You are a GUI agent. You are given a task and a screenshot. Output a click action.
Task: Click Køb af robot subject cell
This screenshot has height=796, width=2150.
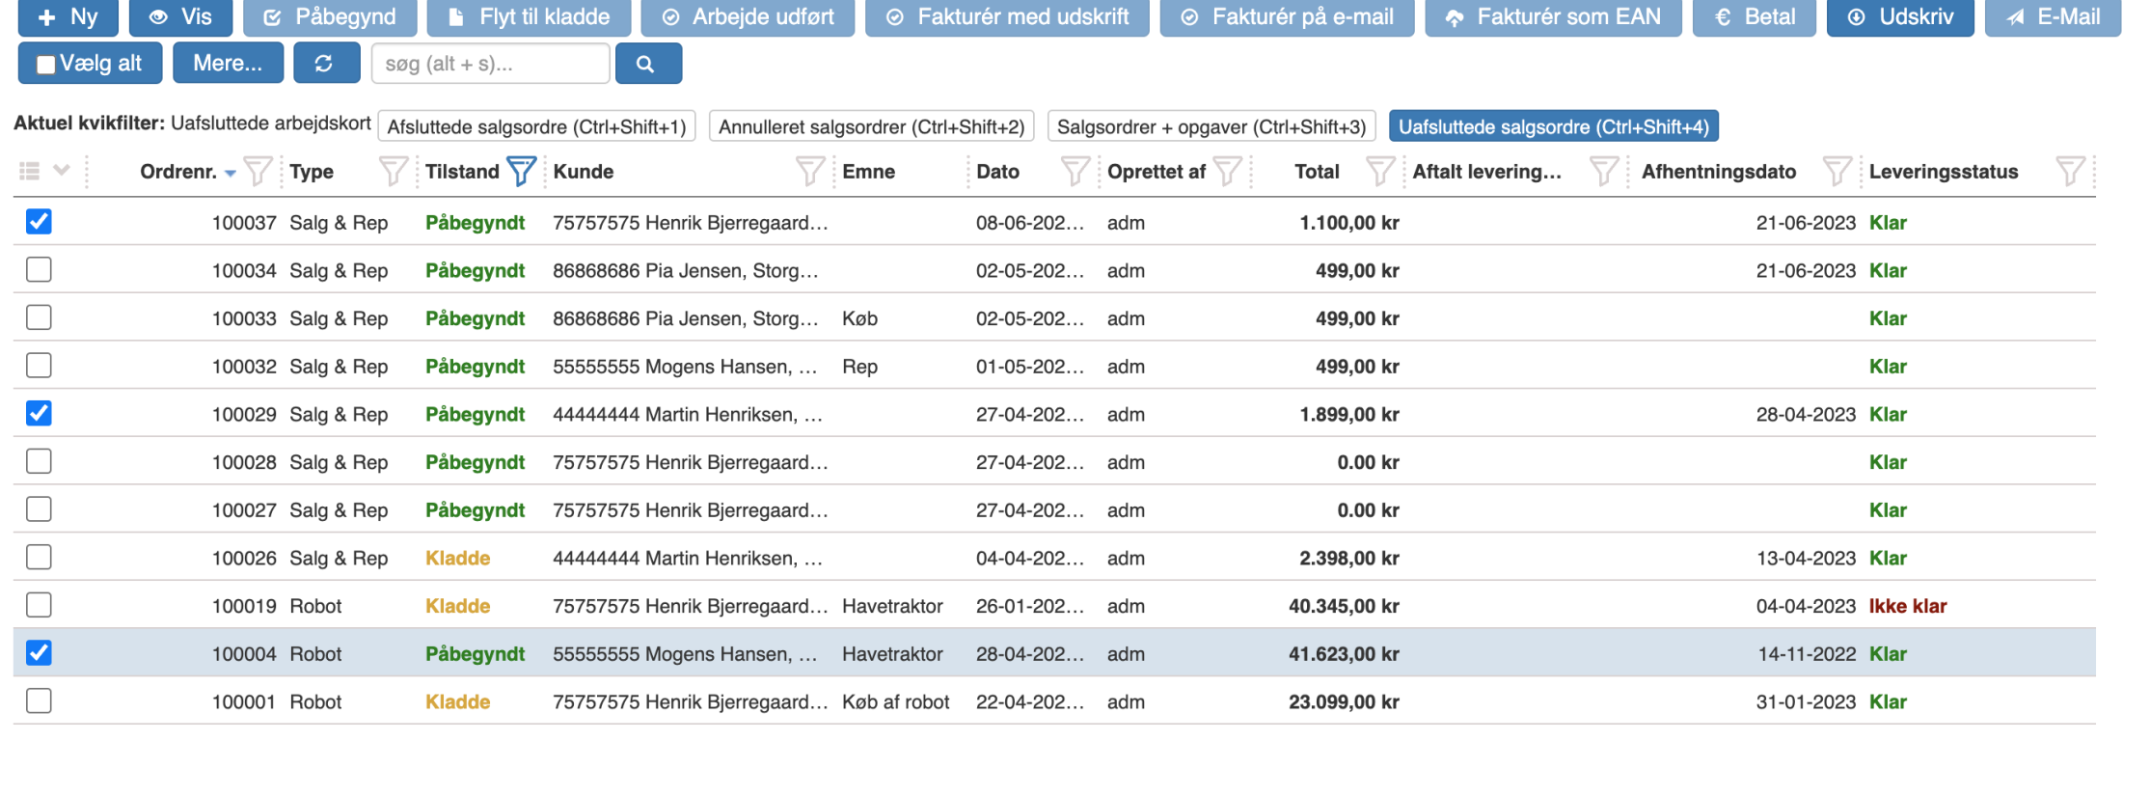895,702
